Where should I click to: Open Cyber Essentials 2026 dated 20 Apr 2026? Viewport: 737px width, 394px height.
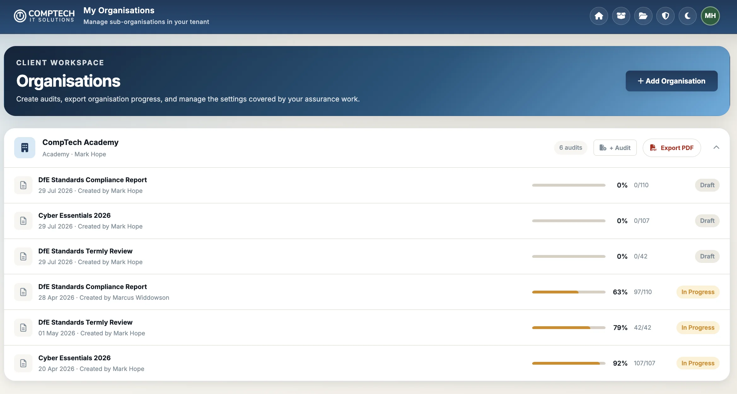[x=367, y=363]
